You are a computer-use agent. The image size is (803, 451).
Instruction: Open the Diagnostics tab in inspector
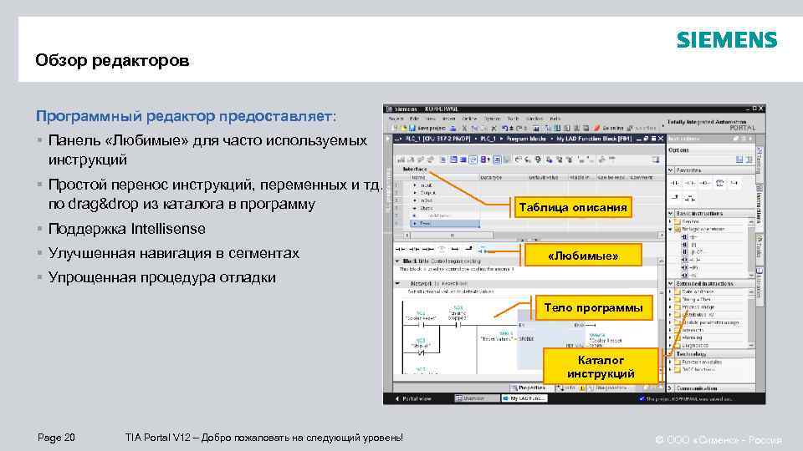coord(610,388)
